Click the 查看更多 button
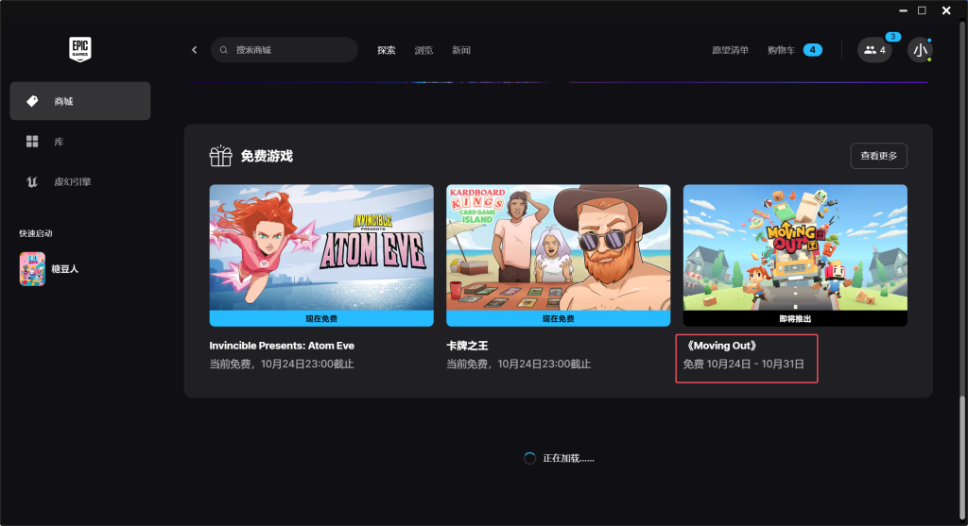The image size is (968, 526). click(878, 156)
